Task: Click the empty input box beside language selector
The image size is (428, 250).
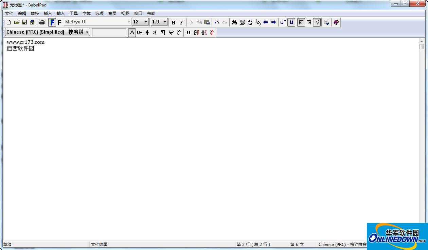Action: pyautogui.click(x=109, y=32)
